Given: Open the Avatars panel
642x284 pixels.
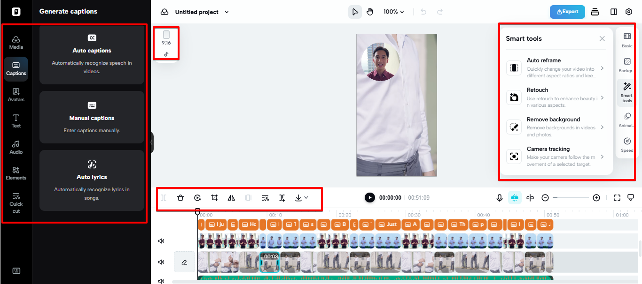Looking at the screenshot, I should 16,95.
